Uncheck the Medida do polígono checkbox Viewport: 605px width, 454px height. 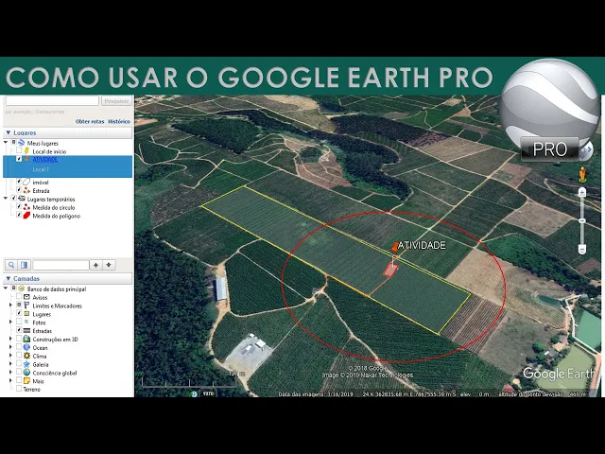pos(19,216)
